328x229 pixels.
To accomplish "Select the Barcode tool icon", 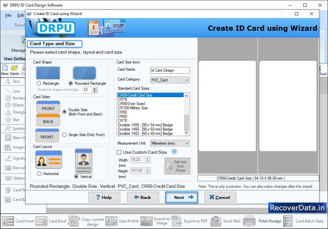I will pyautogui.click(x=8, y=168).
